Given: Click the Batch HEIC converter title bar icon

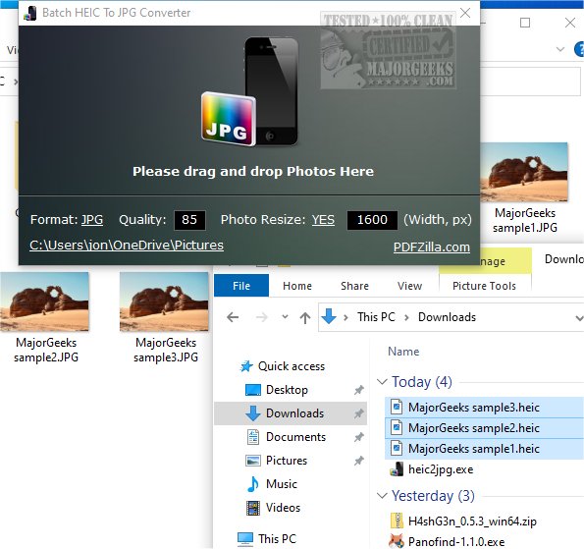Looking at the screenshot, I should [29, 13].
